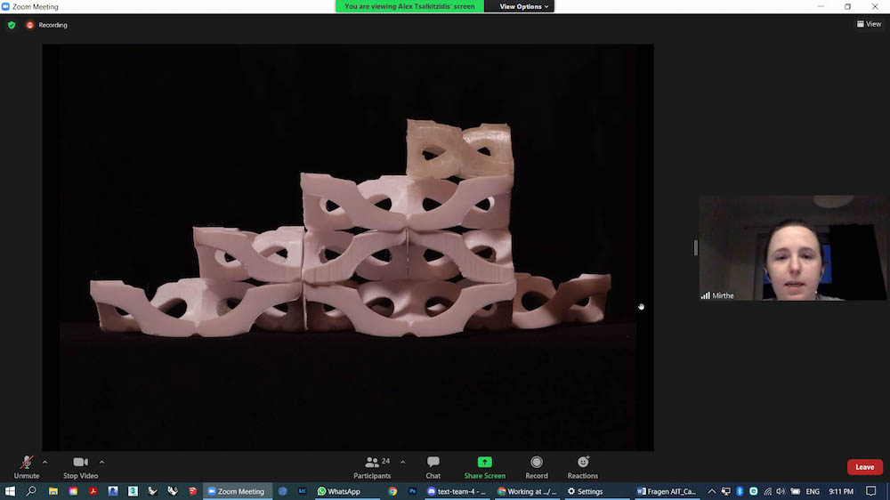Open the Chat panel
The height and width of the screenshot is (500, 890).
point(433,466)
